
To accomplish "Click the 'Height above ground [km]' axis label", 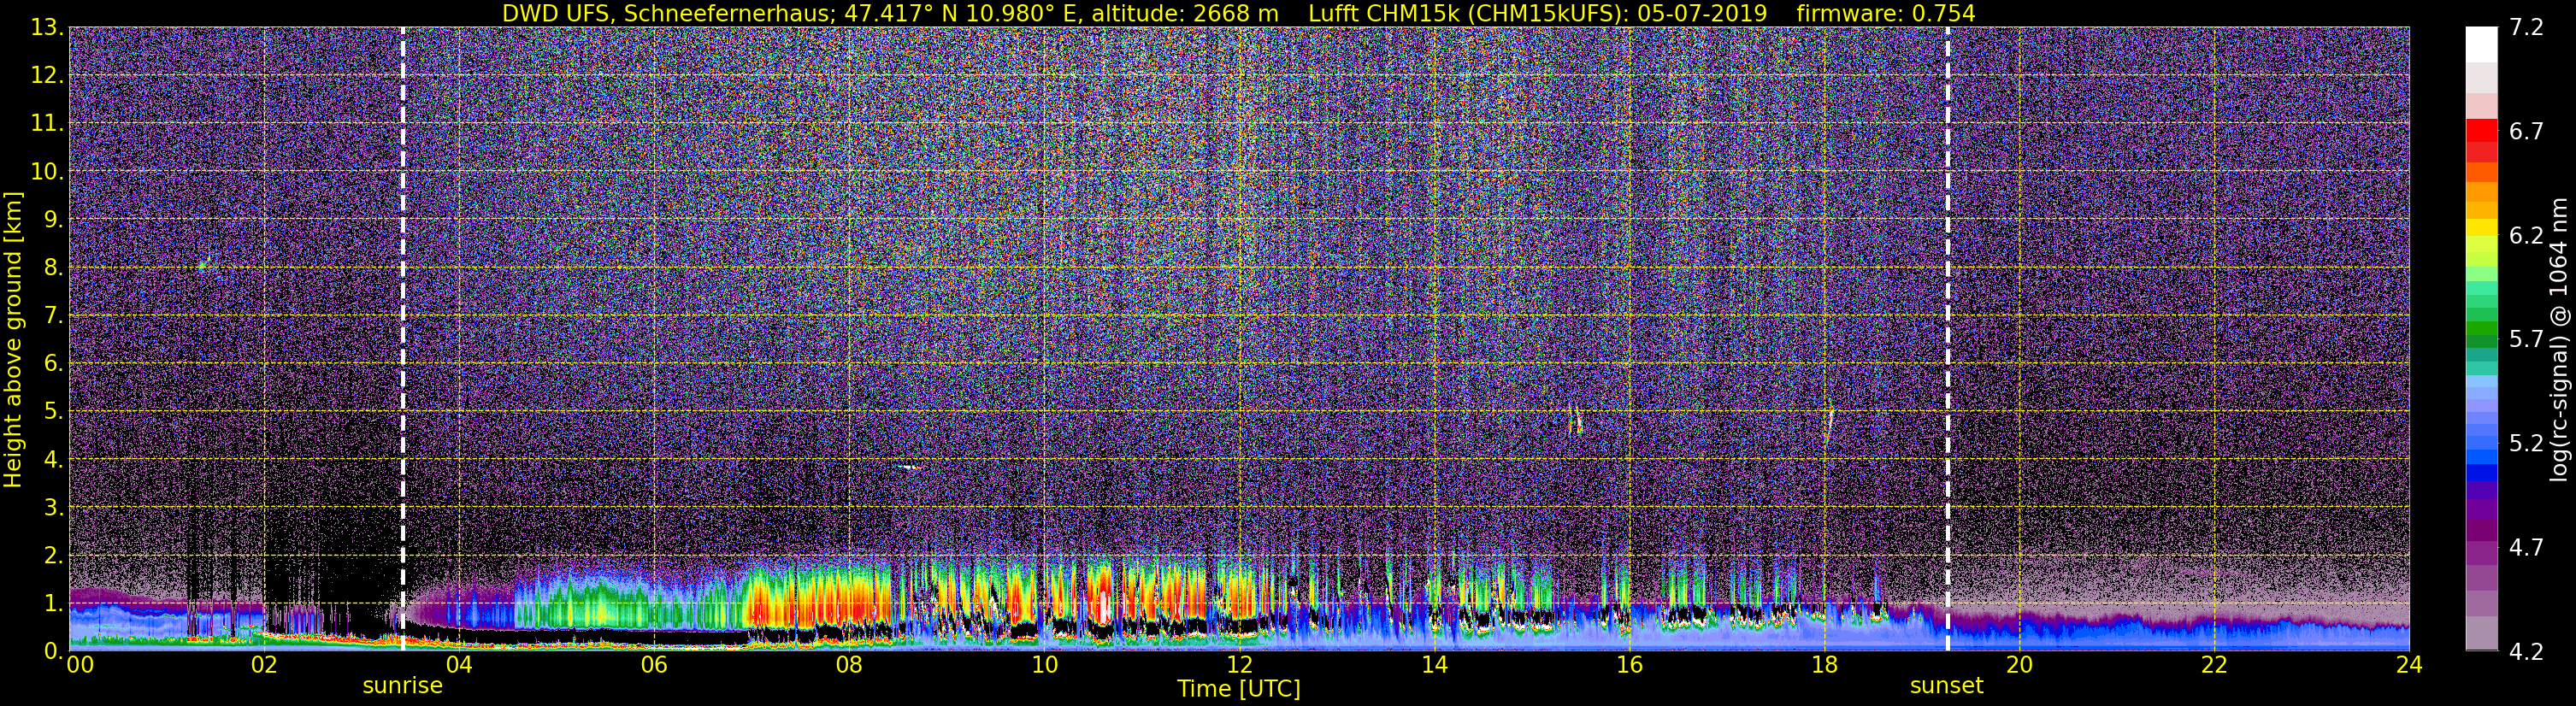I will point(13,340).
